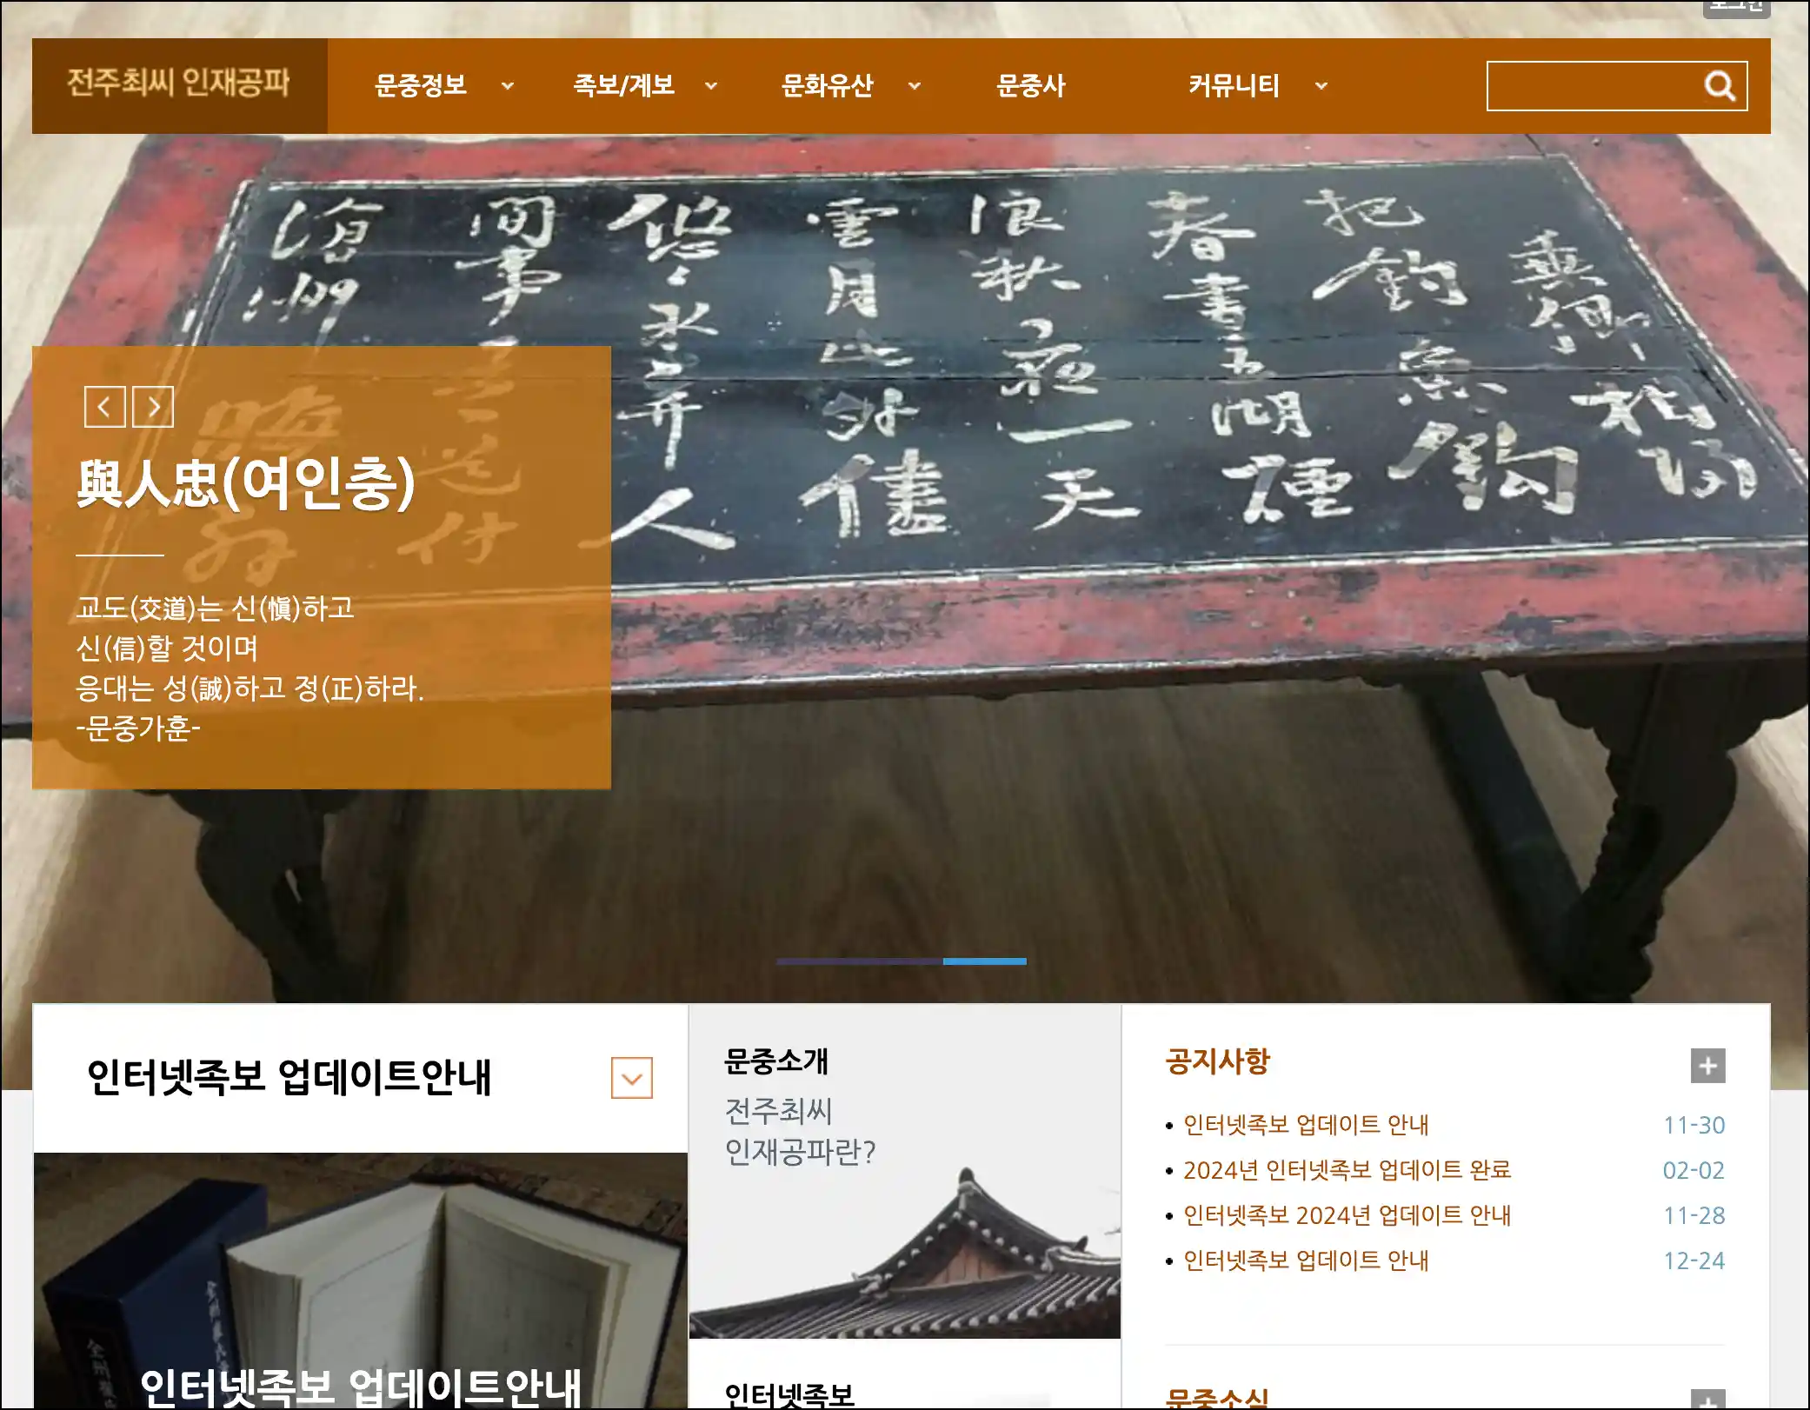This screenshot has height=1410, width=1810.
Task: Go to next slide arrow
Action: 153,407
